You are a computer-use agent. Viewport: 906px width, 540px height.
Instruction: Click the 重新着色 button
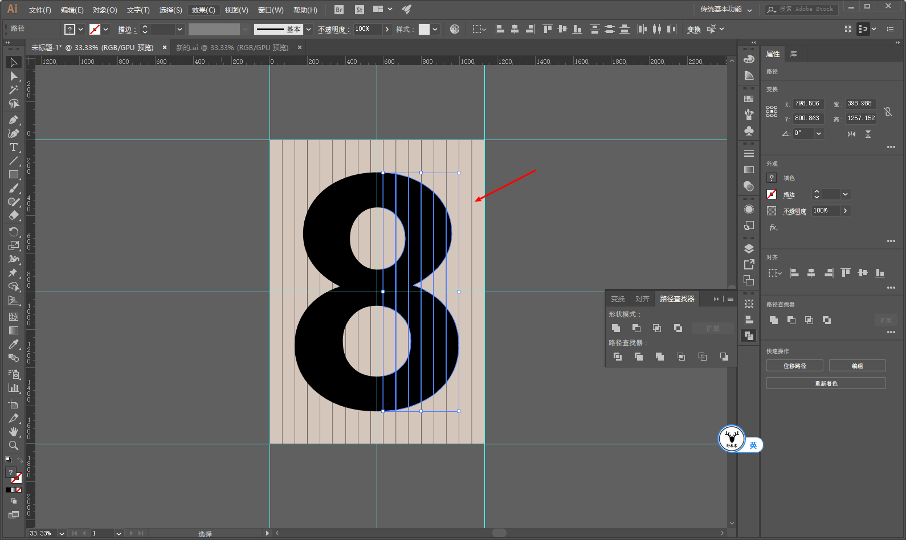(x=826, y=383)
